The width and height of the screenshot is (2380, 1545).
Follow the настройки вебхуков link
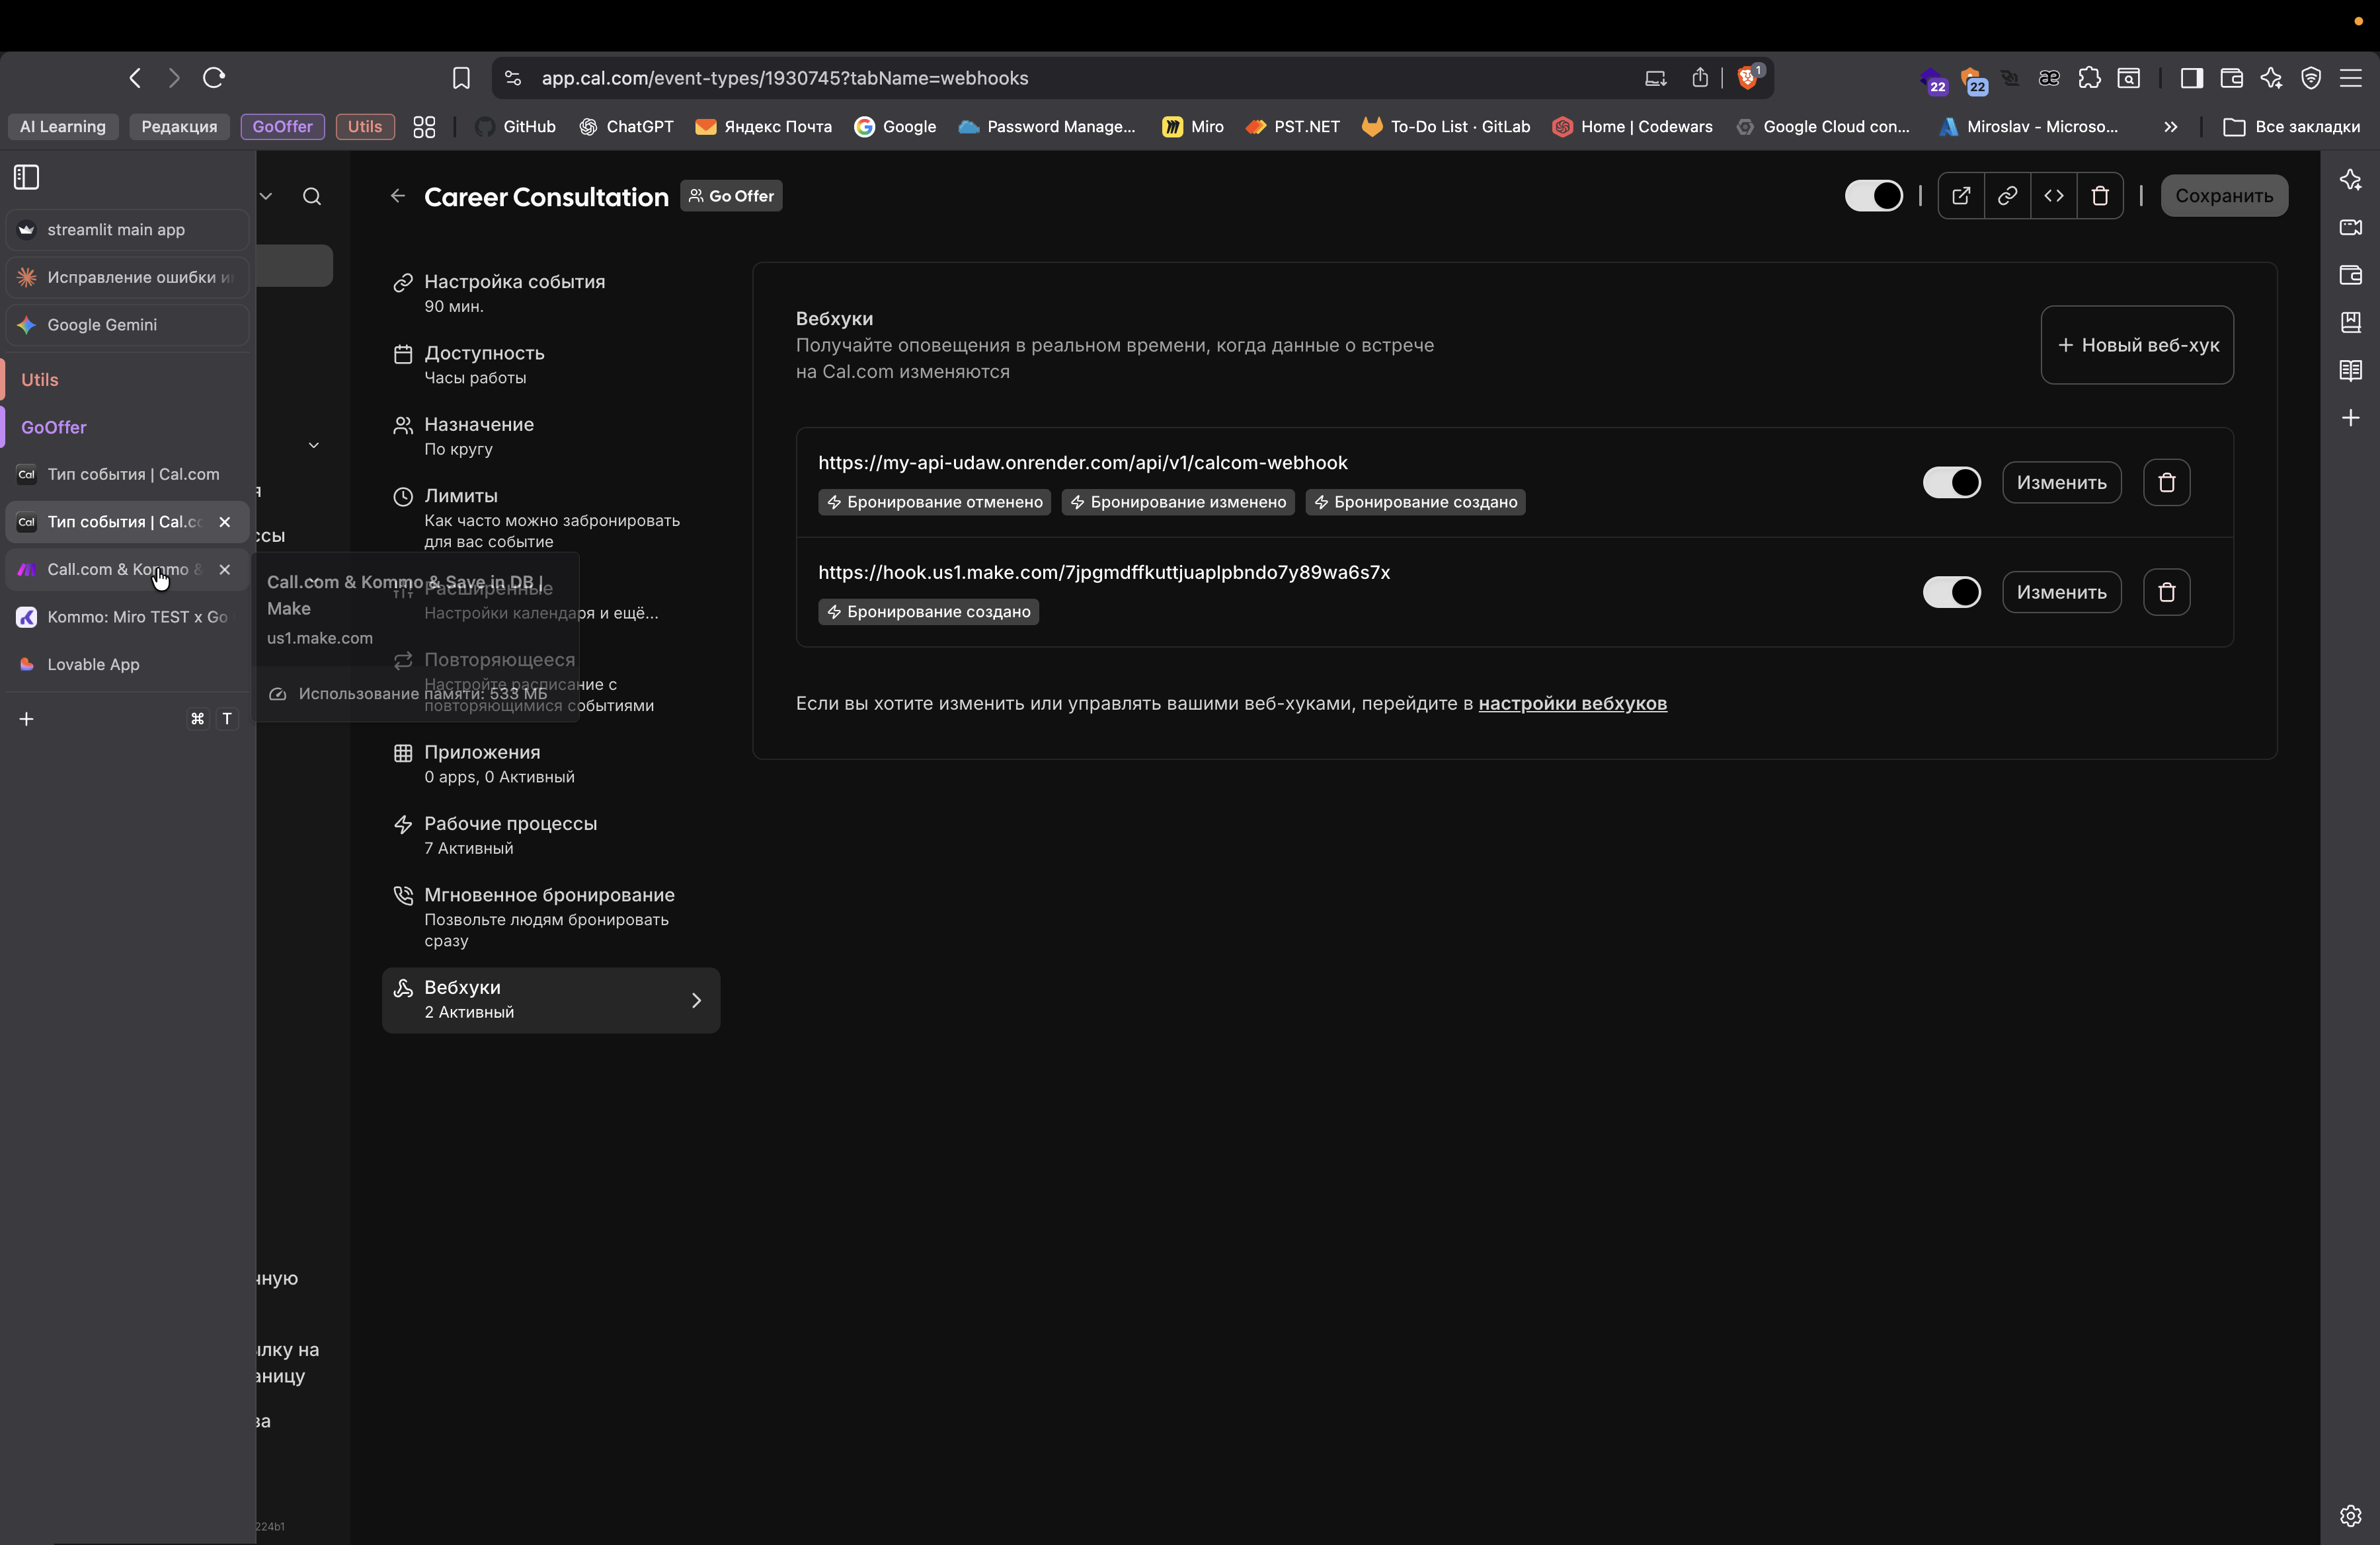pyautogui.click(x=1572, y=704)
